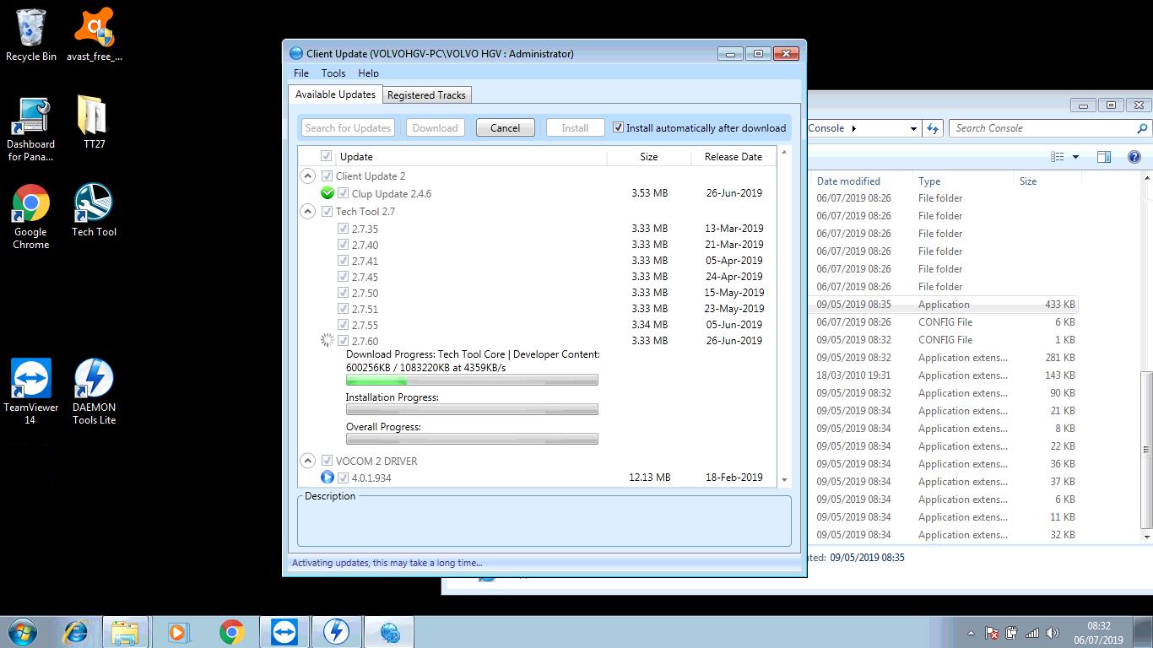Toggle the 2.7.35 update checkbox
Screen dimensions: 1153x648
point(343,229)
